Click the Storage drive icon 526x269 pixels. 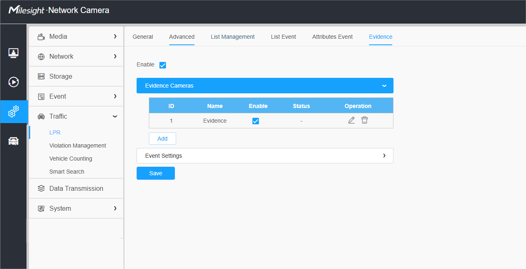tap(41, 77)
